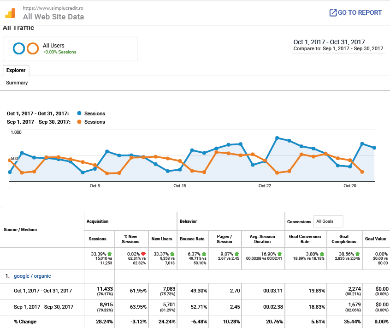The height and width of the screenshot is (328, 390).
Task: Open the google / organic source link
Action: click(x=33, y=275)
